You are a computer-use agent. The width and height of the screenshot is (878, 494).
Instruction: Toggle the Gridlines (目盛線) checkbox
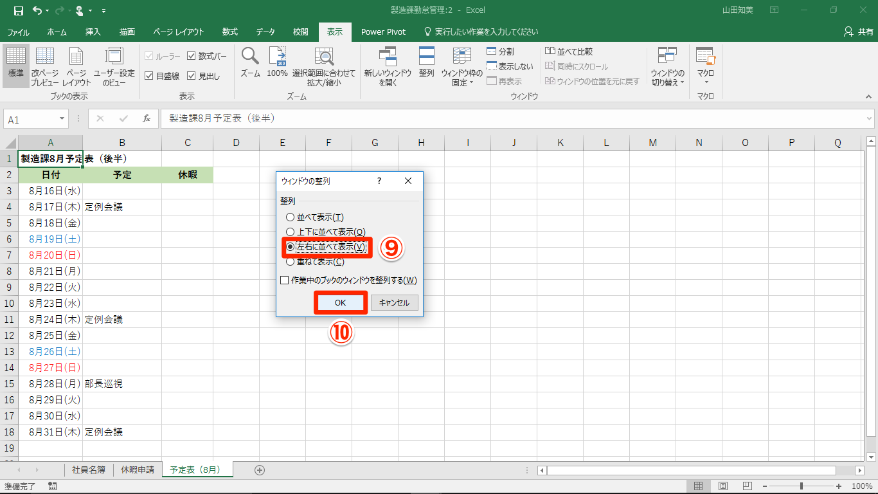[149, 76]
